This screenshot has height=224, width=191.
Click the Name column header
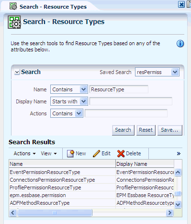tap(62, 164)
